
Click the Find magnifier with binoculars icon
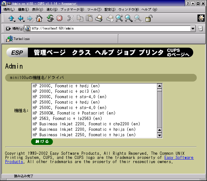(119, 18)
